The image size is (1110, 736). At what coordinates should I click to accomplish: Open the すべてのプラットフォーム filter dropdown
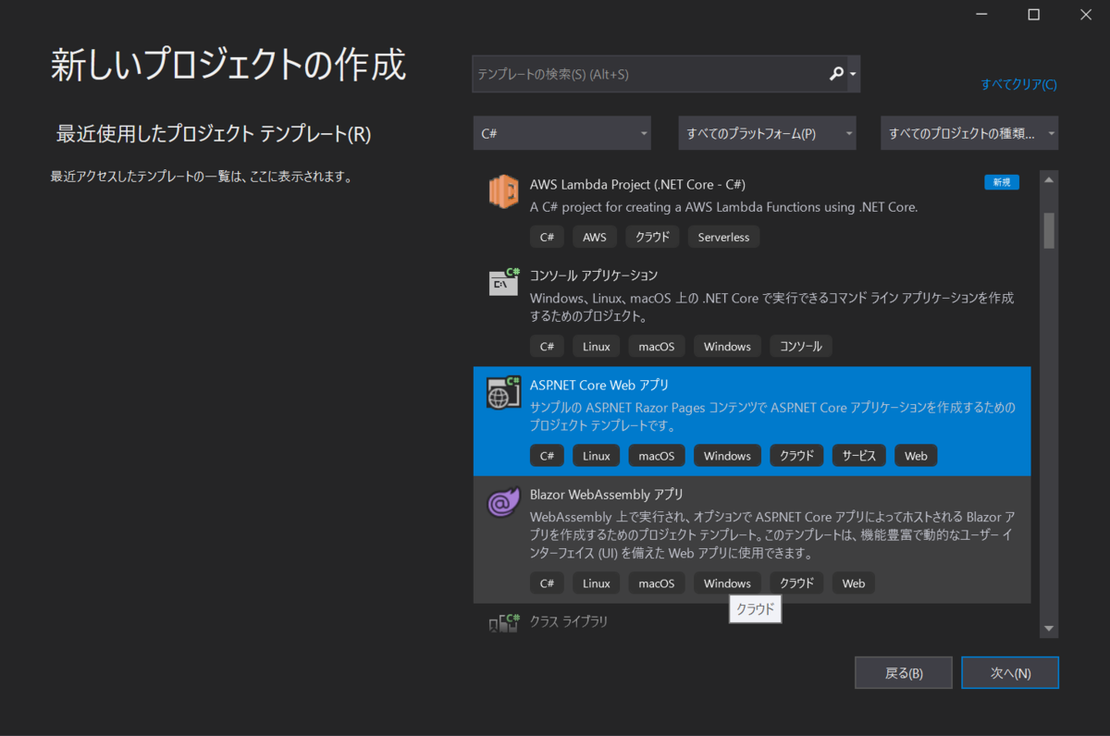(x=767, y=133)
